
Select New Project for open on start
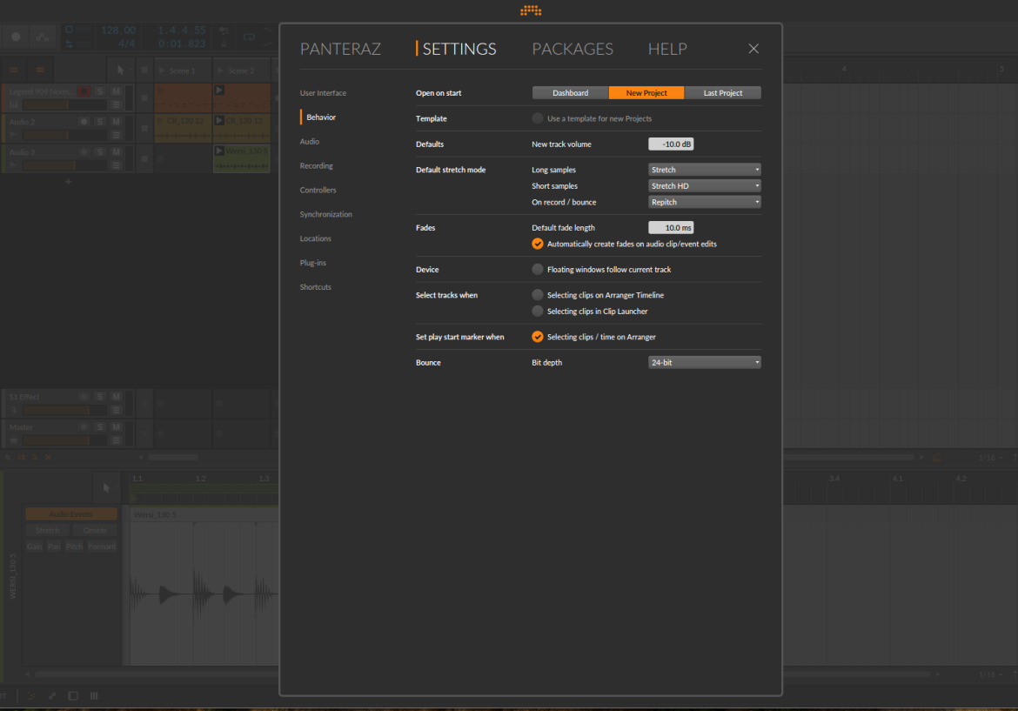[x=646, y=93]
